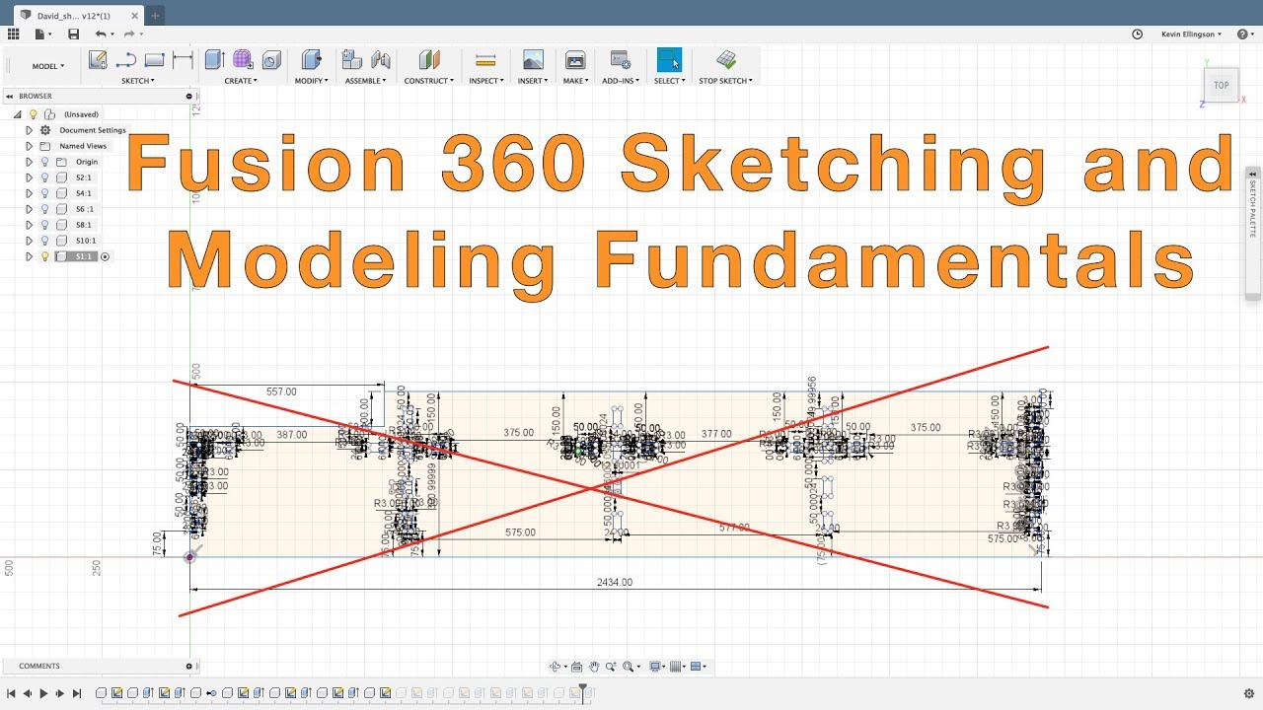This screenshot has height=710, width=1263.
Task: Toggle visibility lightbulb for S8:1
Action: click(x=44, y=225)
